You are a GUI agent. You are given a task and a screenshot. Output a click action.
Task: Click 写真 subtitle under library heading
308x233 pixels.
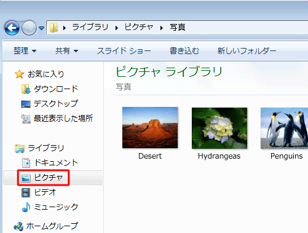point(124,87)
